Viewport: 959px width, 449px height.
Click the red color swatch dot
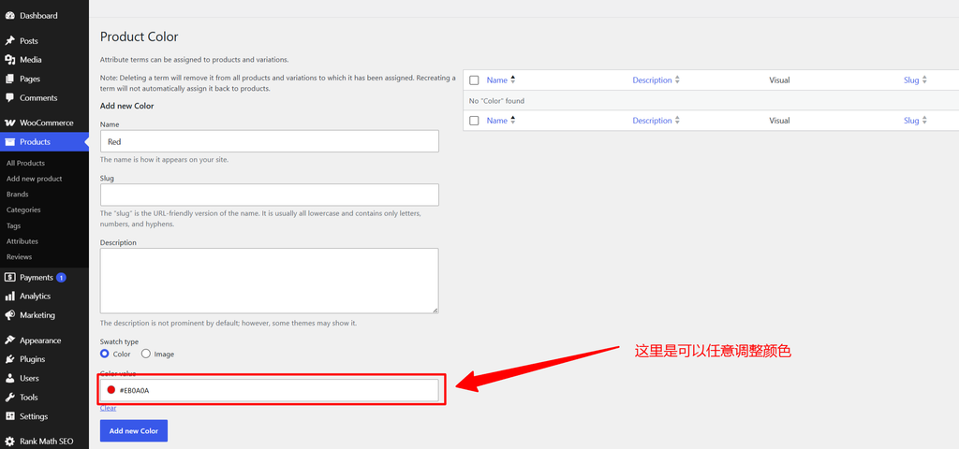[111, 390]
